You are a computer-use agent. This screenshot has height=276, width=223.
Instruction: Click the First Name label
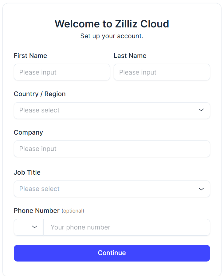tap(30, 56)
